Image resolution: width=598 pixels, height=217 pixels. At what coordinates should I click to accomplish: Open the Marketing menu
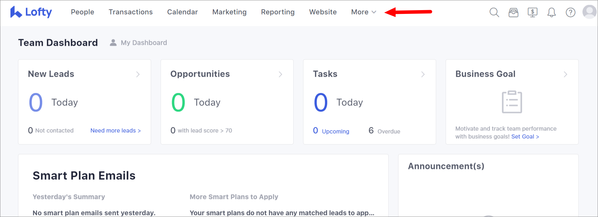coord(229,12)
